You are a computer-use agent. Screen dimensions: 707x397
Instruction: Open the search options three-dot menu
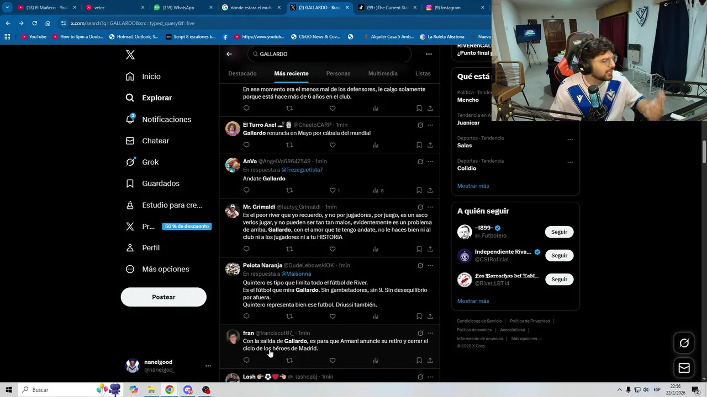[x=429, y=54]
